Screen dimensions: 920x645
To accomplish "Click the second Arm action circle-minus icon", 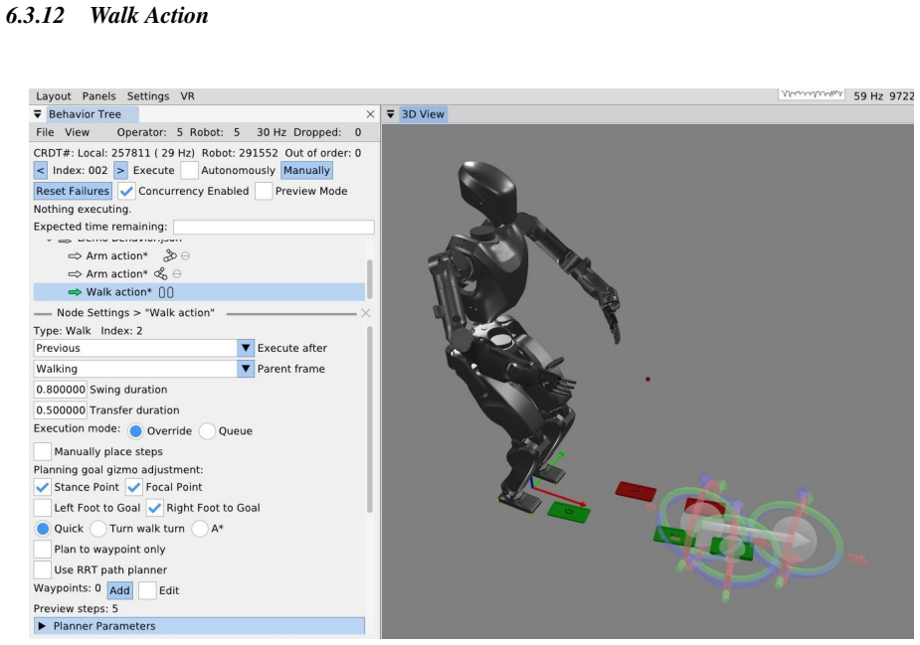I will [x=177, y=274].
